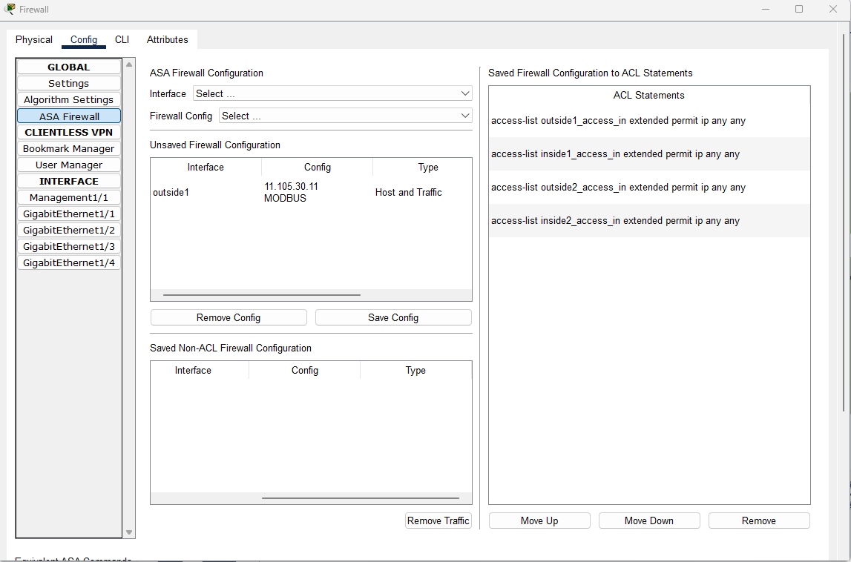Screen dimensions: 851x562
Task: Open Settings from the sidebar
Action: [68, 83]
